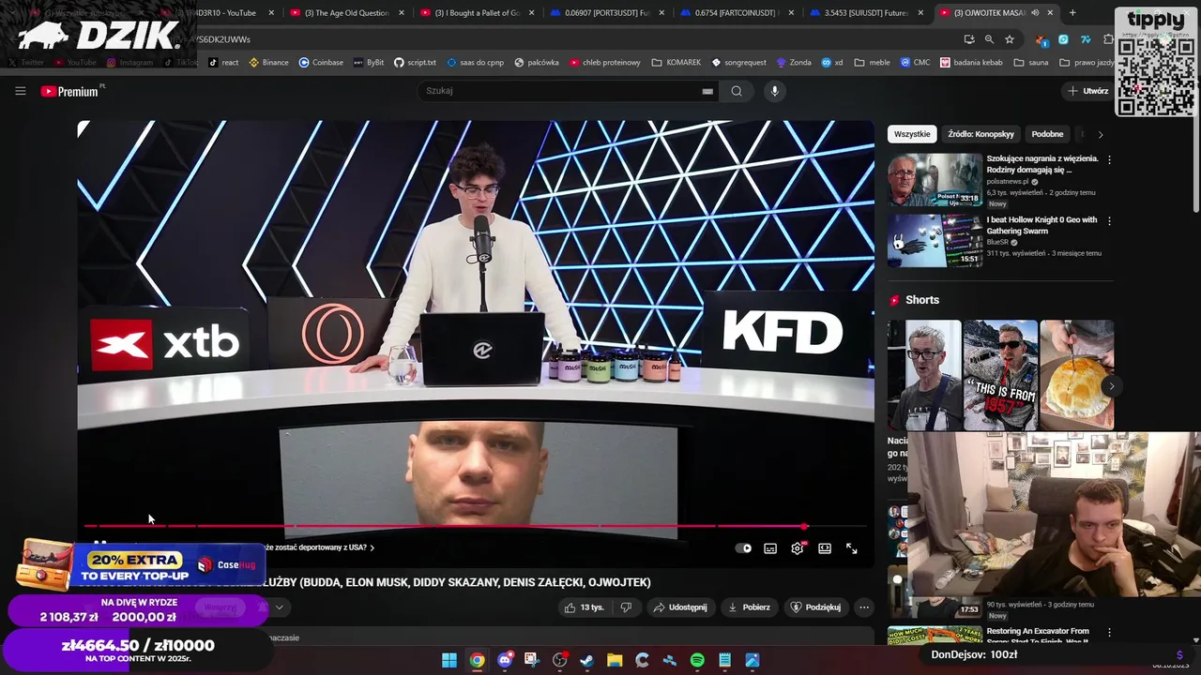The width and height of the screenshot is (1201, 675).
Task: Open Notepad from the taskbar
Action: (x=724, y=660)
